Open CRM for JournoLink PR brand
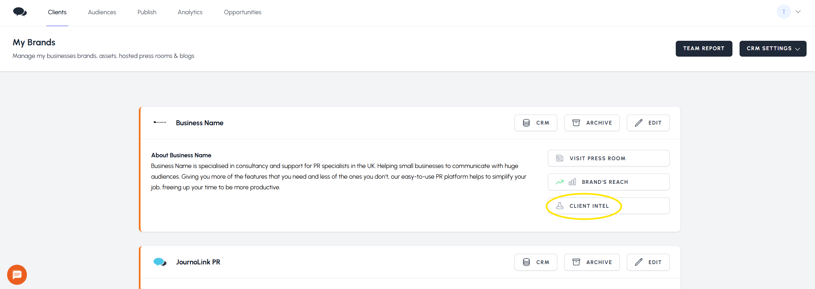 536,262
